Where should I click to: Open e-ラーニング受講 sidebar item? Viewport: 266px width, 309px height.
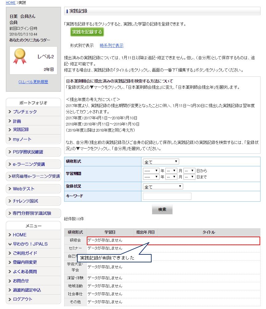click(x=33, y=164)
